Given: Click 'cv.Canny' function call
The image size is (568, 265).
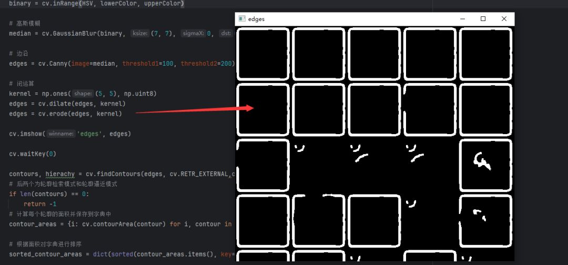Looking at the screenshot, I should [53, 64].
